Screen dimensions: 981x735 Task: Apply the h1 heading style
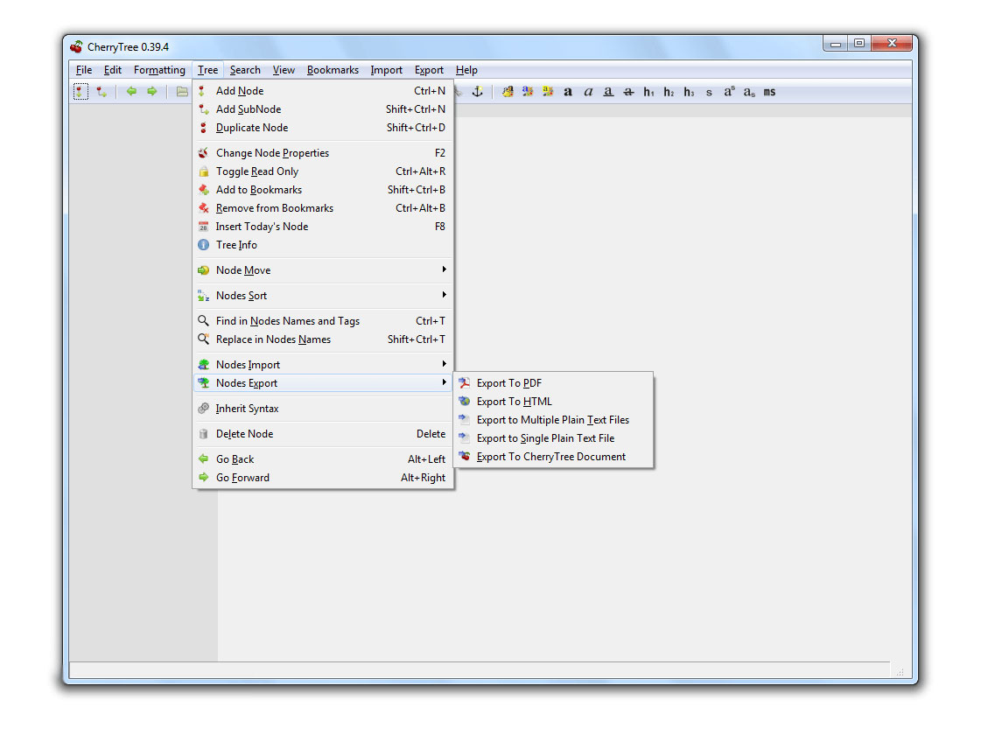[x=648, y=92]
